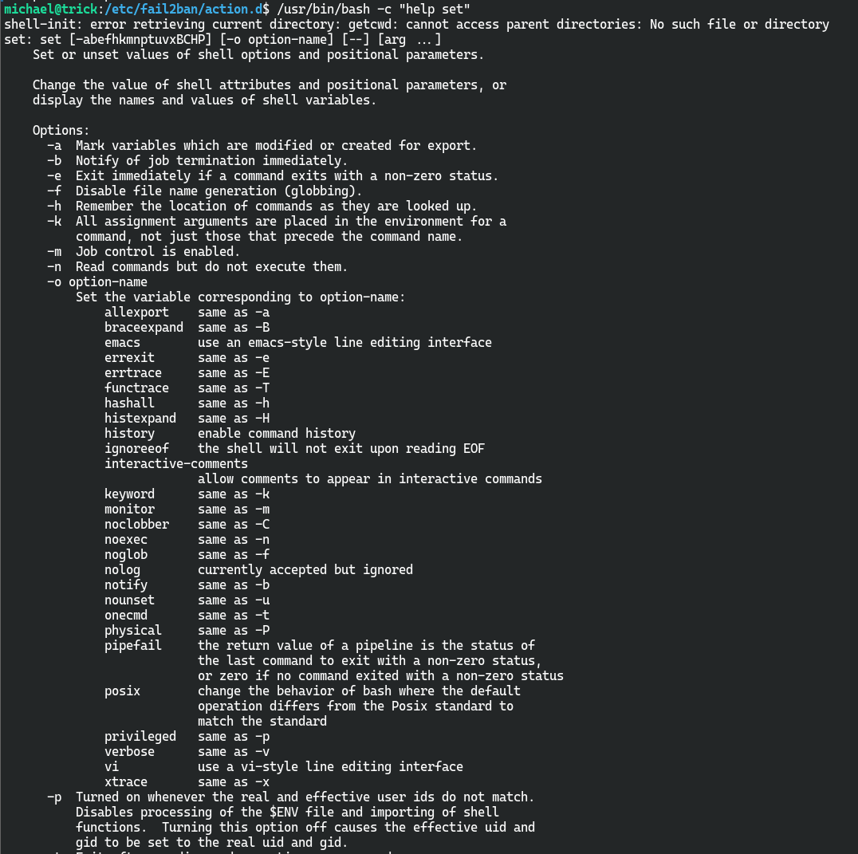
Task: Click the set usage synopsis line
Action: point(222,39)
